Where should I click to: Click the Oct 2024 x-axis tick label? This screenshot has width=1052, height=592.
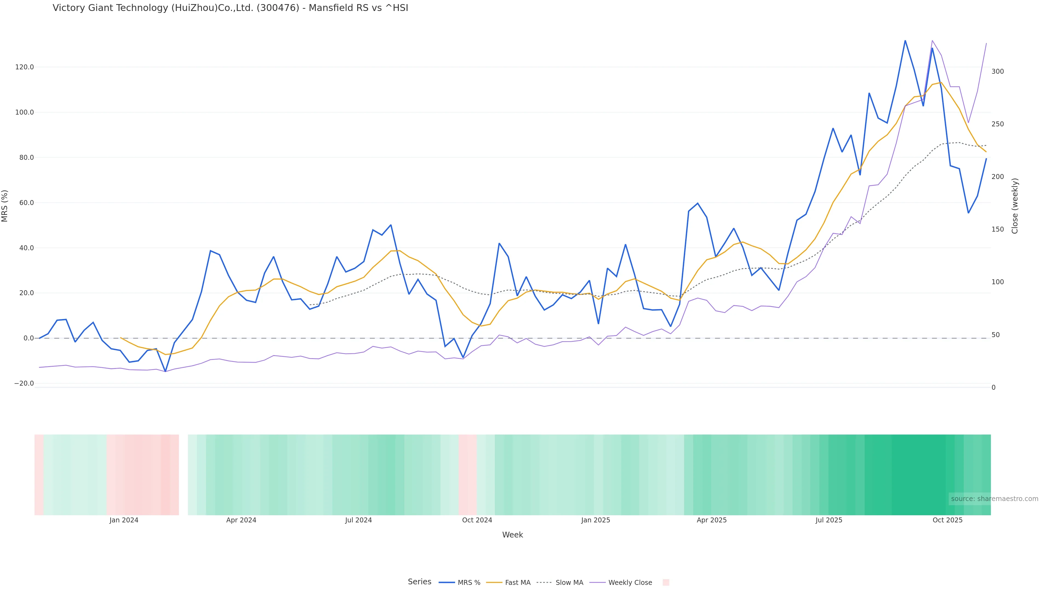[477, 520]
